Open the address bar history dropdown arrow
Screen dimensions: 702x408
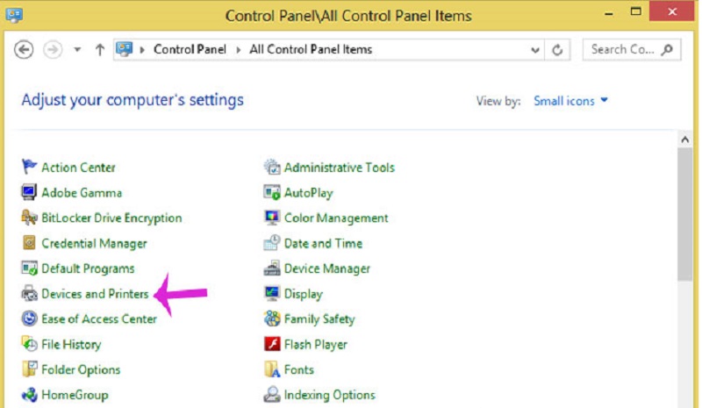(x=535, y=50)
